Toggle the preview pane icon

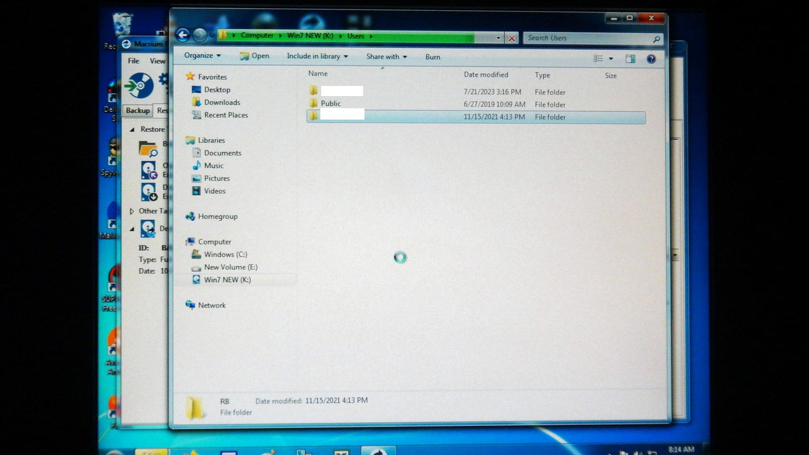pos(630,59)
